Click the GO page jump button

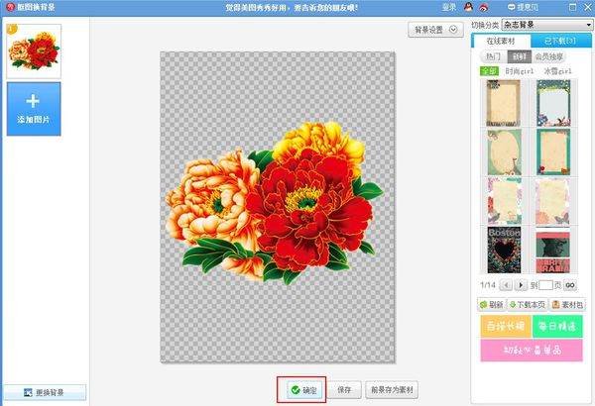570,285
